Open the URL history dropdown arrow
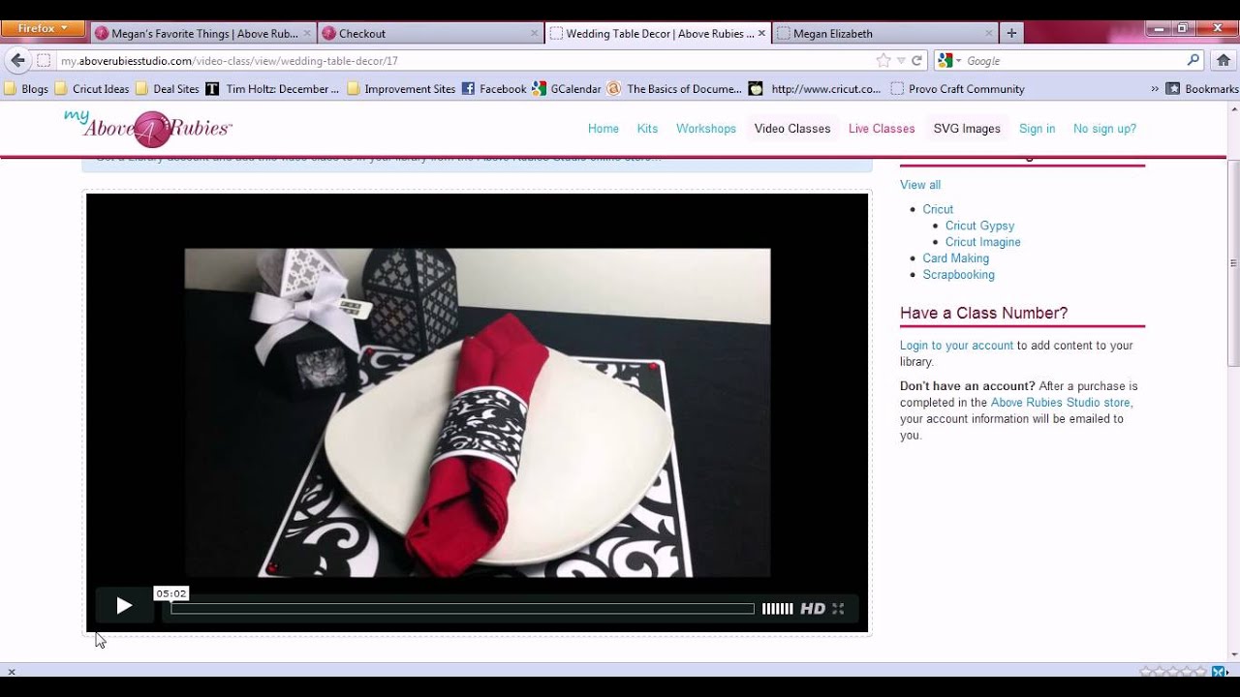Viewport: 1240px width, 697px height. [901, 60]
